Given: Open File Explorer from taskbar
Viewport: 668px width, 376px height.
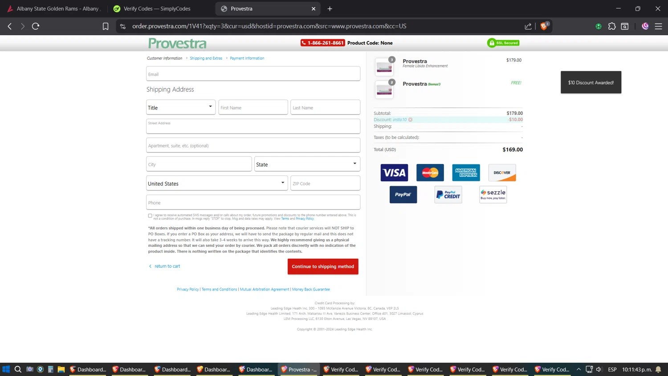Looking at the screenshot, I should point(61,369).
